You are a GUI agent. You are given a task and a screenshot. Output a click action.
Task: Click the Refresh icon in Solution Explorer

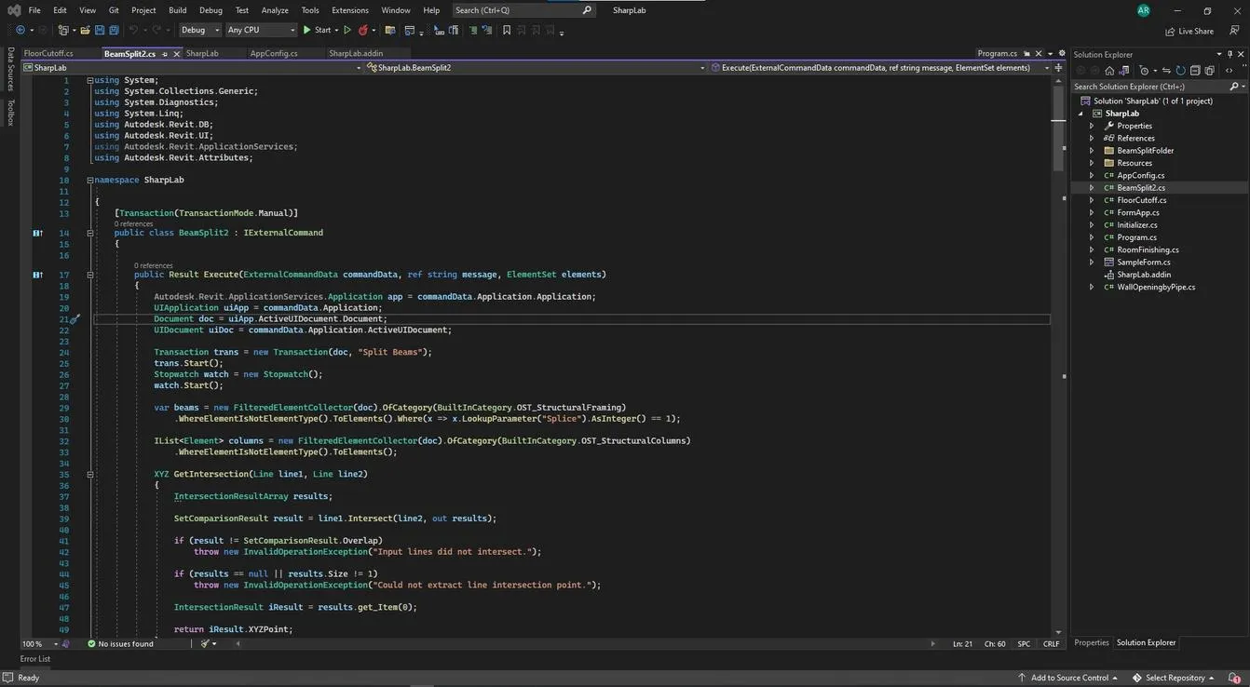pyautogui.click(x=1180, y=71)
